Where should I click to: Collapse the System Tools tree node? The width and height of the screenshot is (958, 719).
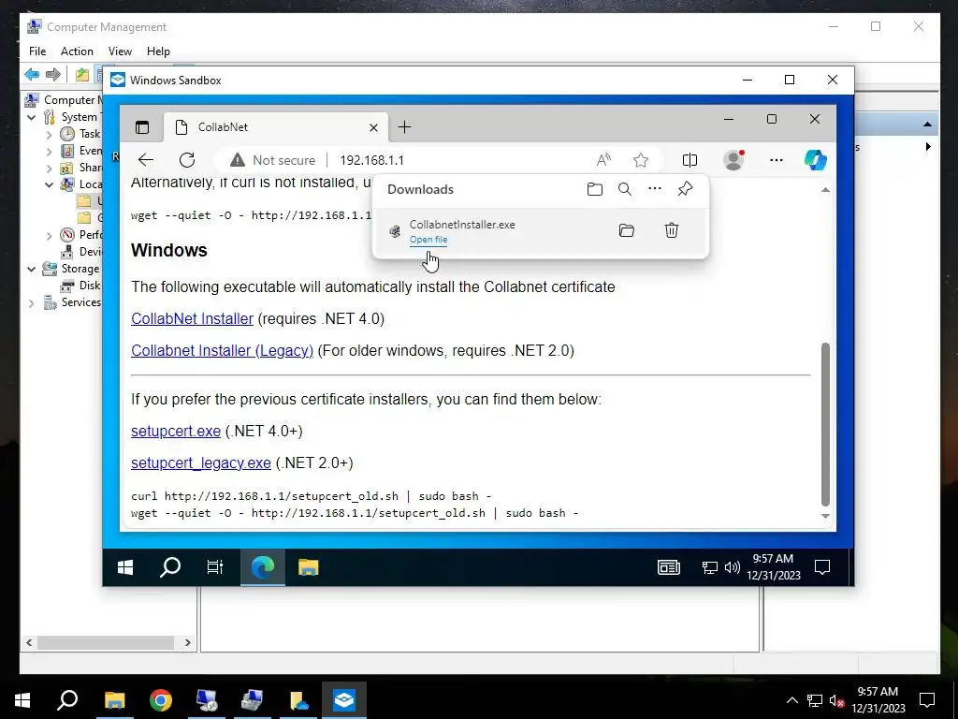[x=31, y=117]
